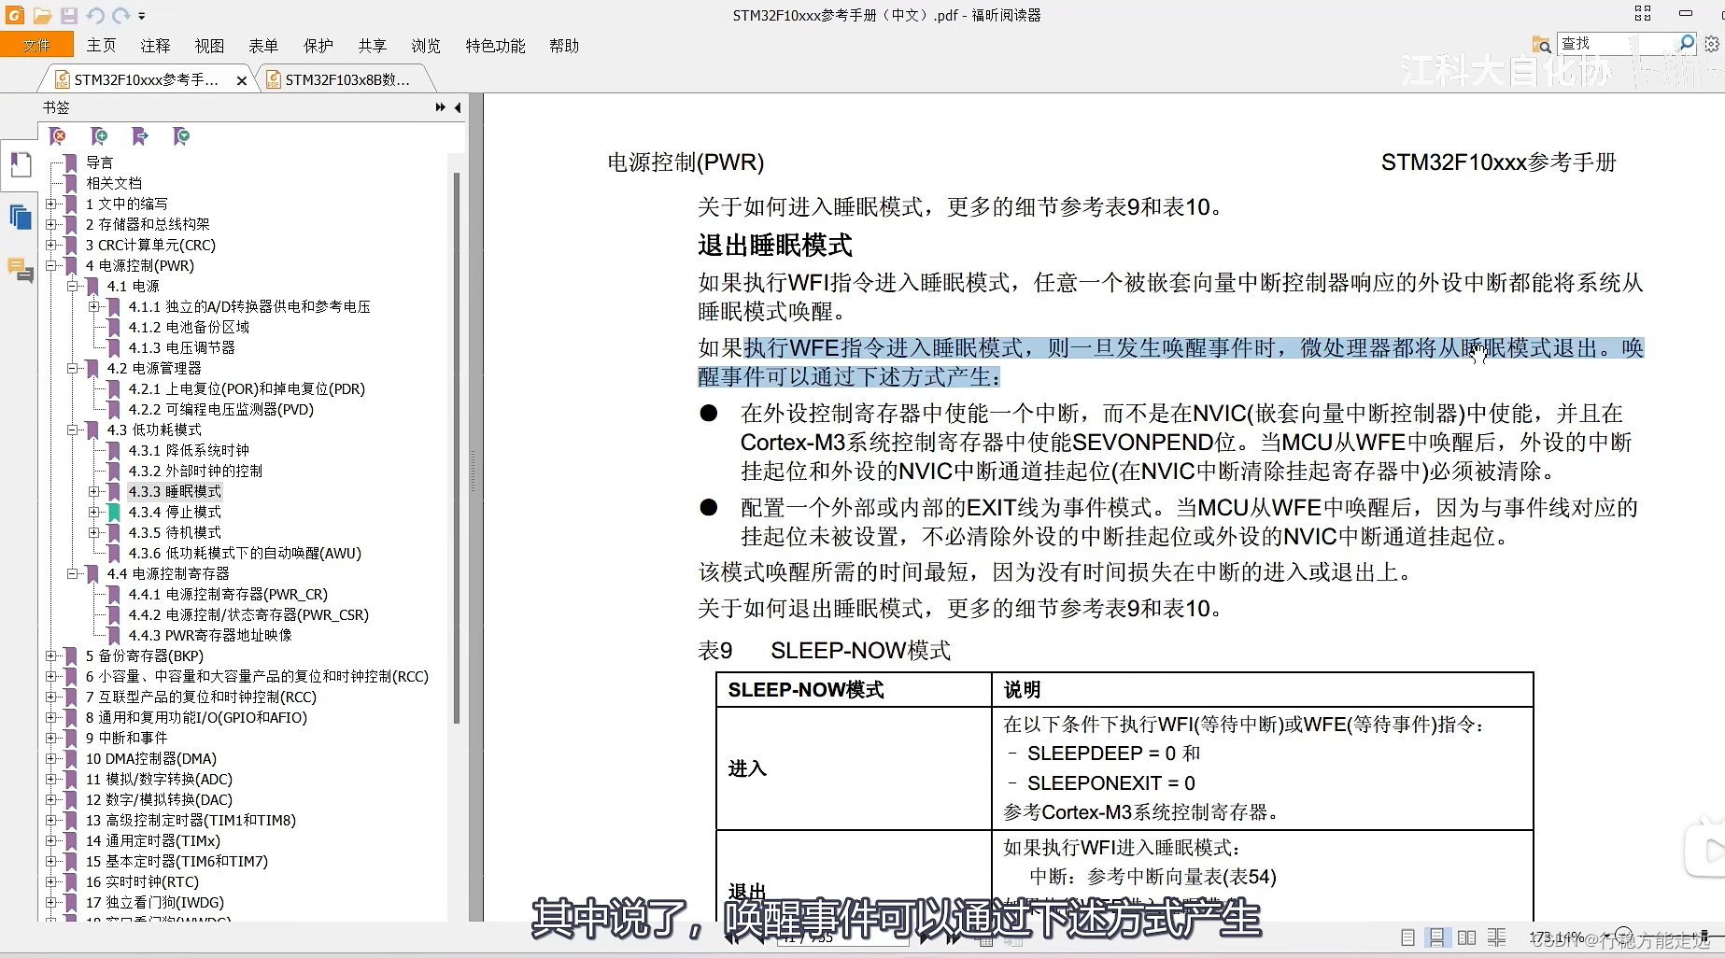Switch to the STM32F10xxx参考手… document tab
The width and height of the screenshot is (1725, 958).
[x=147, y=80]
